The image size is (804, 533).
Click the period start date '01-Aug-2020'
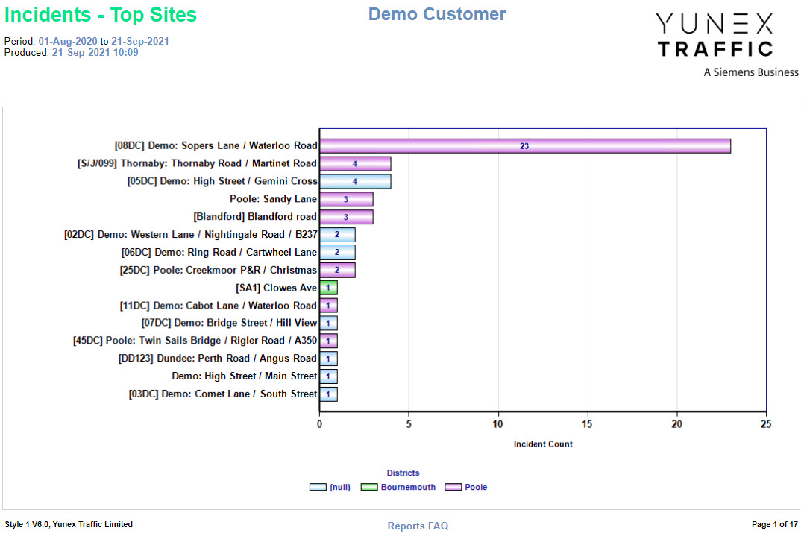pyautogui.click(x=68, y=42)
